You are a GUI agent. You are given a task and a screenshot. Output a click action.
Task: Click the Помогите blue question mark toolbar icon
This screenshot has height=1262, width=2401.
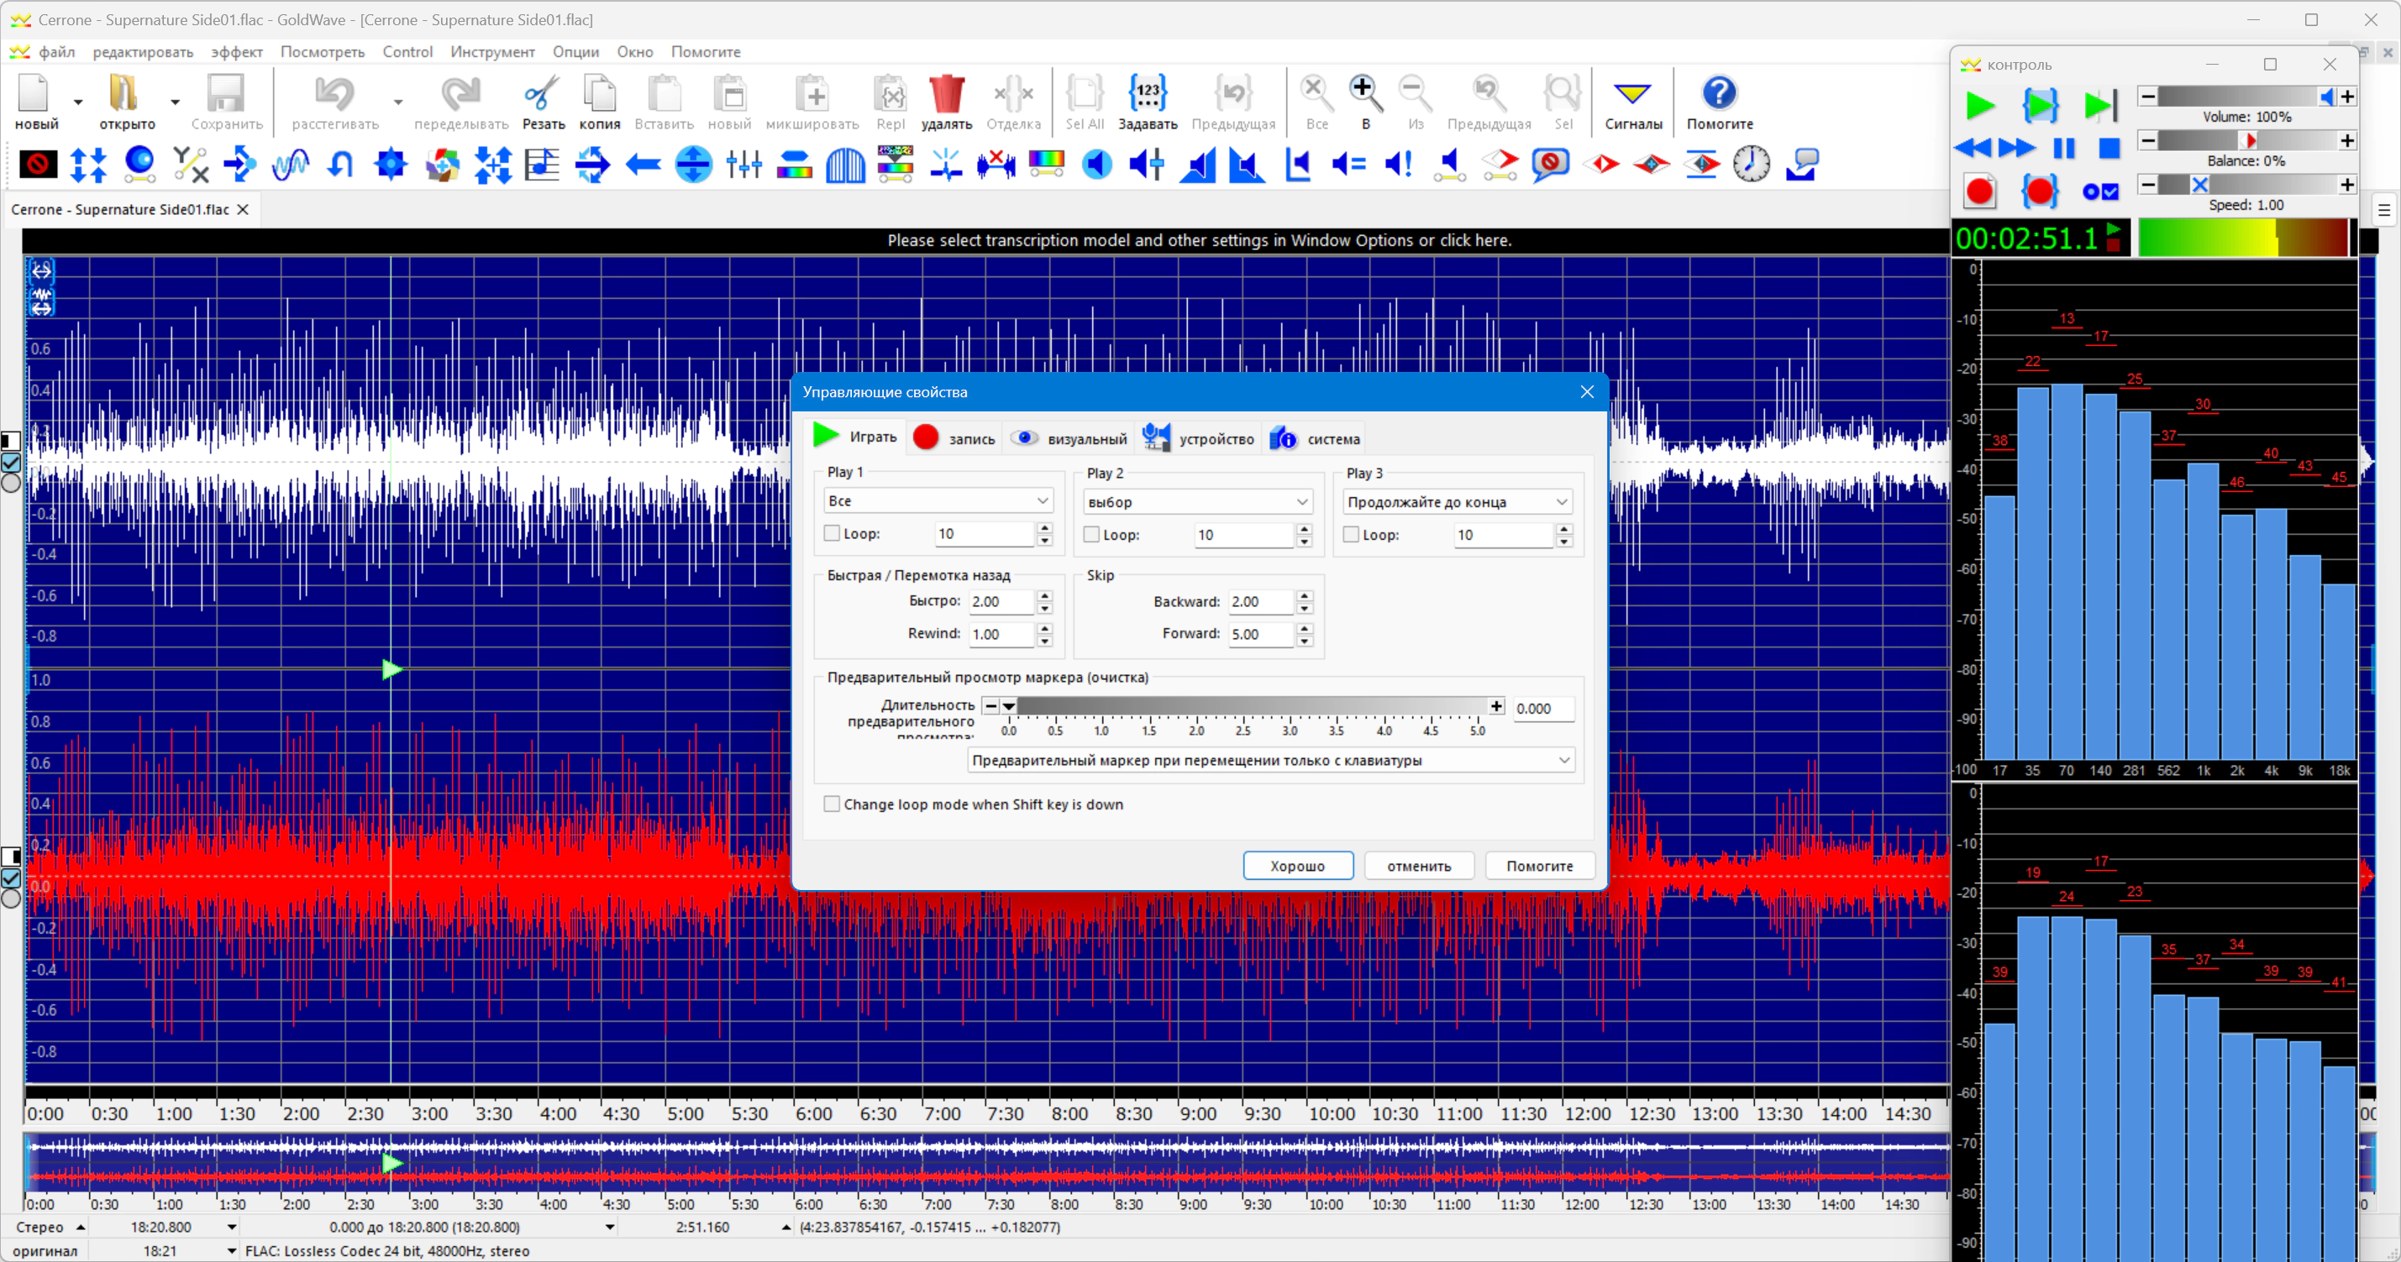[x=1719, y=102]
